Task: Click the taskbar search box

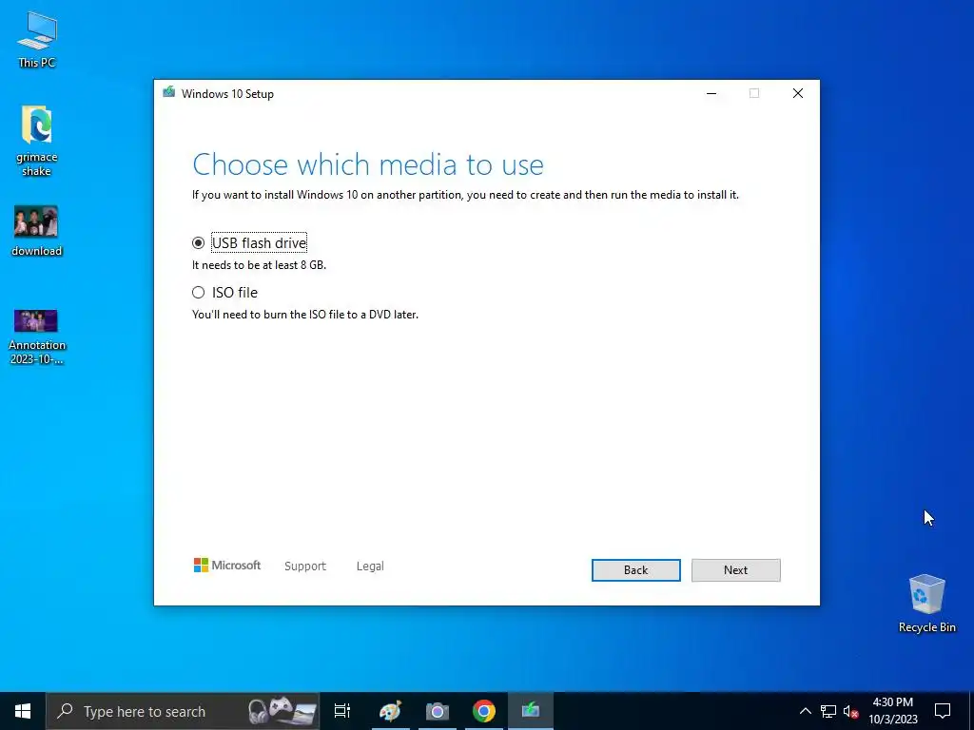Action: tap(183, 711)
